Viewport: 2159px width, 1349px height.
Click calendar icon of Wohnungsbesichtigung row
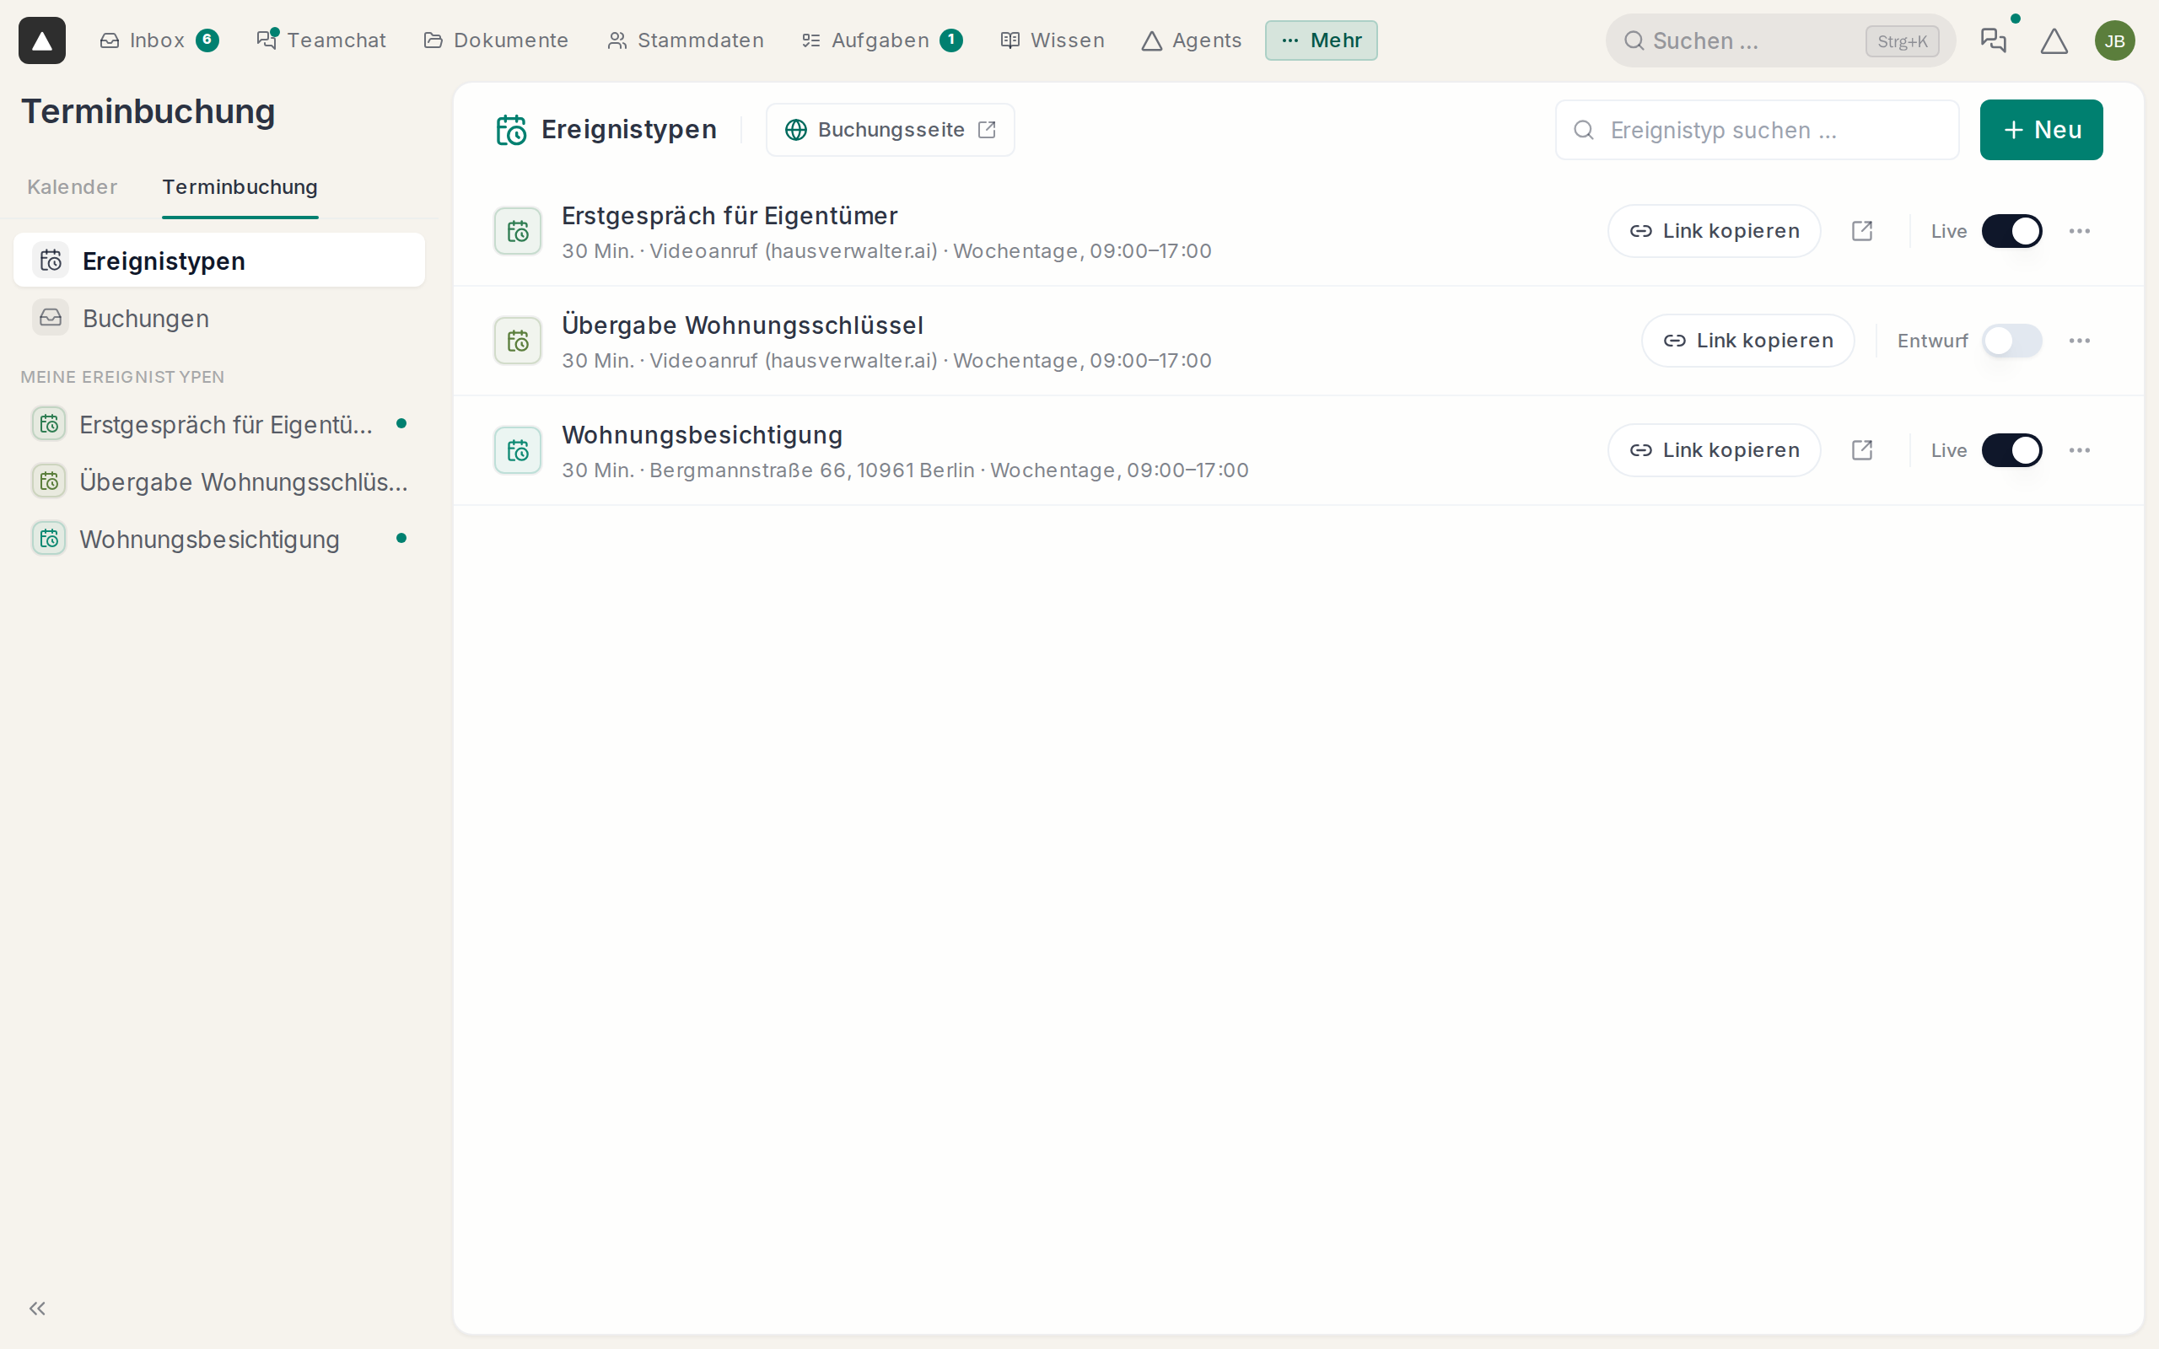518,450
